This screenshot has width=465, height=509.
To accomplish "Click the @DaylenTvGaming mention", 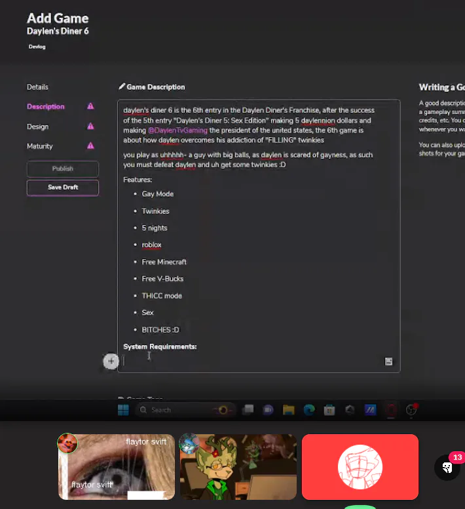I will point(177,131).
